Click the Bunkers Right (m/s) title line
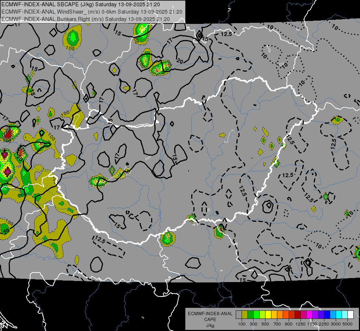 point(86,19)
